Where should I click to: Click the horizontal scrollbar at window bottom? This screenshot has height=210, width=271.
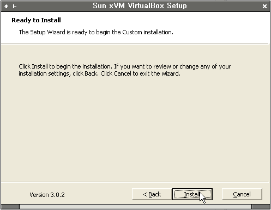click(135, 207)
